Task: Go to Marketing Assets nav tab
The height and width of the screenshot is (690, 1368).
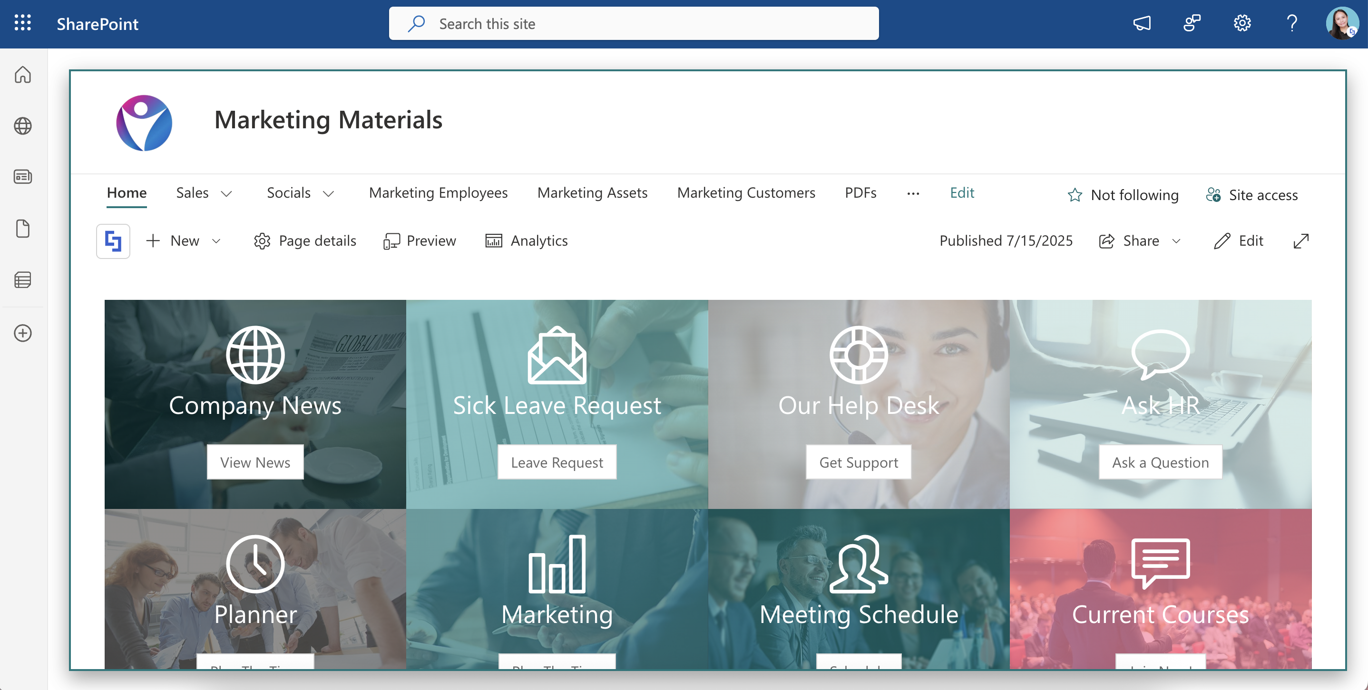Action: tap(592, 192)
